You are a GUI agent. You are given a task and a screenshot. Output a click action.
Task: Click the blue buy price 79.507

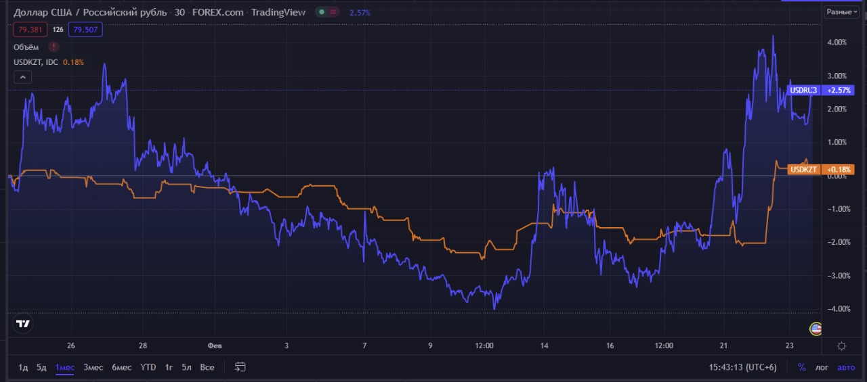[85, 30]
